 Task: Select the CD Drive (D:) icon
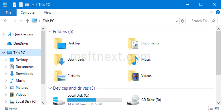click(133, 100)
